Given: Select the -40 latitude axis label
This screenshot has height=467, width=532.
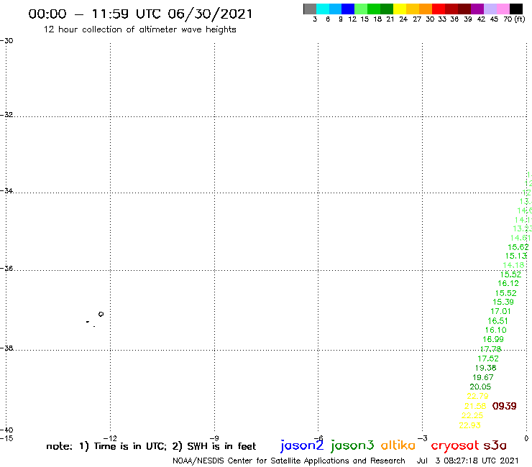Looking at the screenshot, I should (x=6, y=430).
